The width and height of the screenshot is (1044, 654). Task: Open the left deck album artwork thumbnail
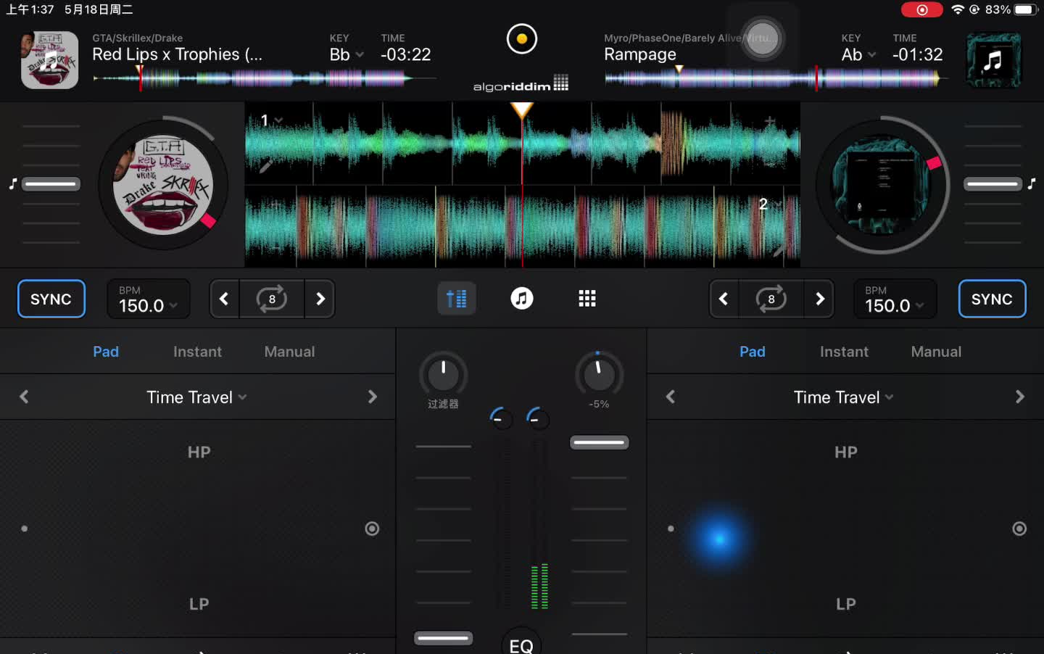(x=49, y=60)
